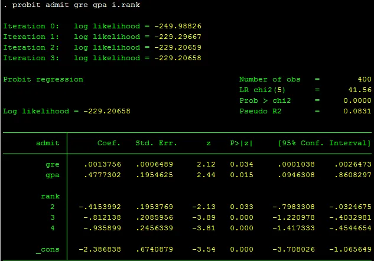The height and width of the screenshot is (261, 374).
Task: Select Iteration 1 log likelihood value -229.29667
Action: pyautogui.click(x=178, y=37)
